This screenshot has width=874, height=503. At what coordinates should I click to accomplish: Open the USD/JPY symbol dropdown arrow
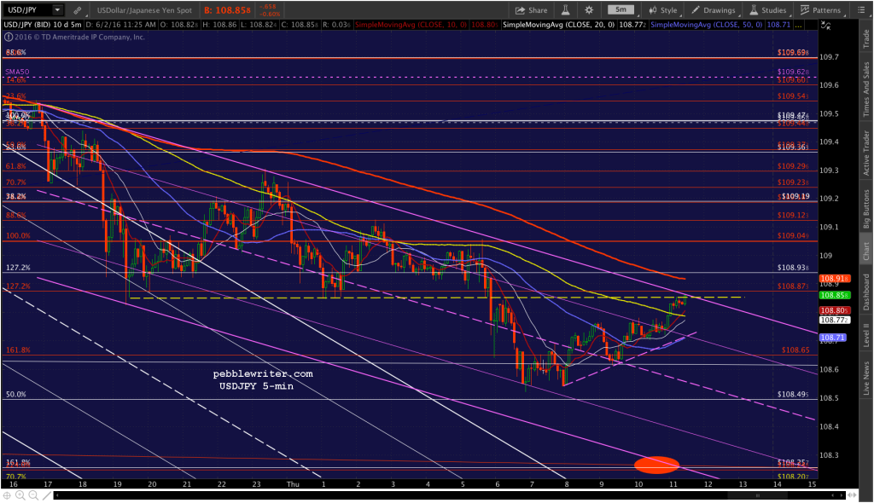tap(57, 10)
